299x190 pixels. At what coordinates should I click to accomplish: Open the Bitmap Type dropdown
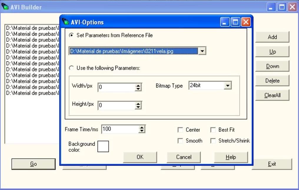click(x=227, y=86)
